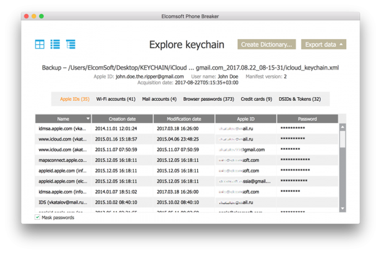Image resolution: width=381 pixels, height=254 pixels.
Task: Switch to the grid view icon
Action: coord(40,44)
